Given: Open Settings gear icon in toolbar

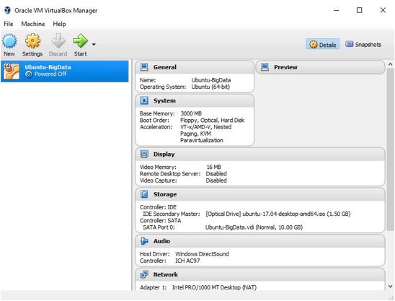Looking at the screenshot, I should pyautogui.click(x=32, y=41).
